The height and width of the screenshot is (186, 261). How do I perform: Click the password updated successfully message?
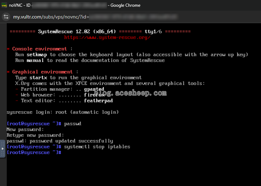click(x=60, y=141)
